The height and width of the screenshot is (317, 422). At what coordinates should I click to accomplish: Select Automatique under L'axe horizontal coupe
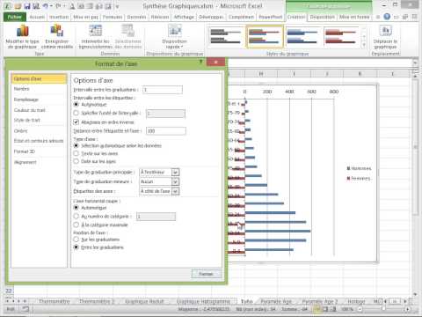point(76,208)
